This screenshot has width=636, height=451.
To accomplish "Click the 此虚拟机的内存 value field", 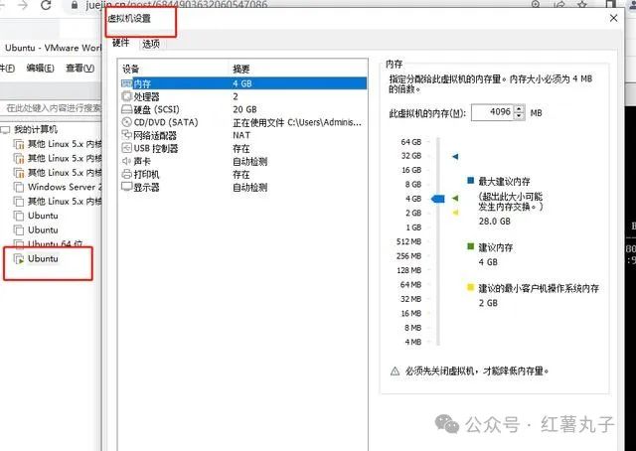I will coord(493,112).
